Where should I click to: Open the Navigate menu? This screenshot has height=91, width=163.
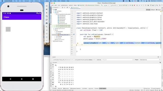27,1
